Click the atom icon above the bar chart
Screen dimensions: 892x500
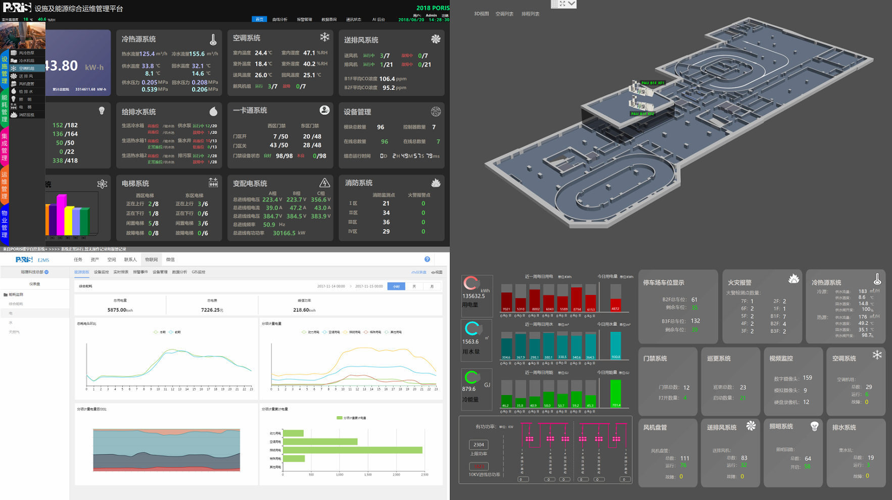[x=102, y=184]
